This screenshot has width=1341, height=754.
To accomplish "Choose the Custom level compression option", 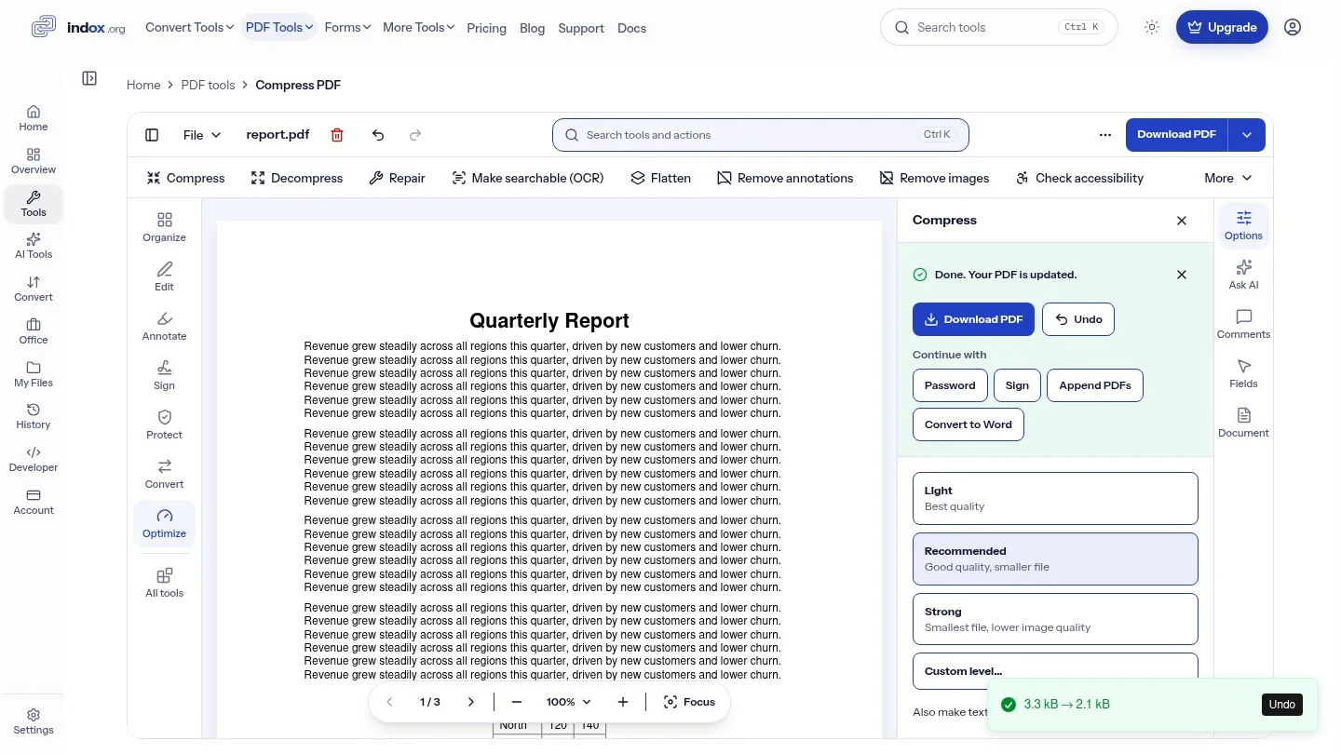I will [x=1055, y=671].
